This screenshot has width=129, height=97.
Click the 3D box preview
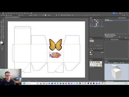pos(116,72)
